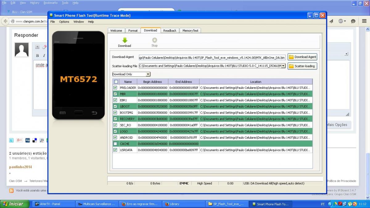Toggle the select-all checkbox in table header
This screenshot has width=370, height=208.
116,82
